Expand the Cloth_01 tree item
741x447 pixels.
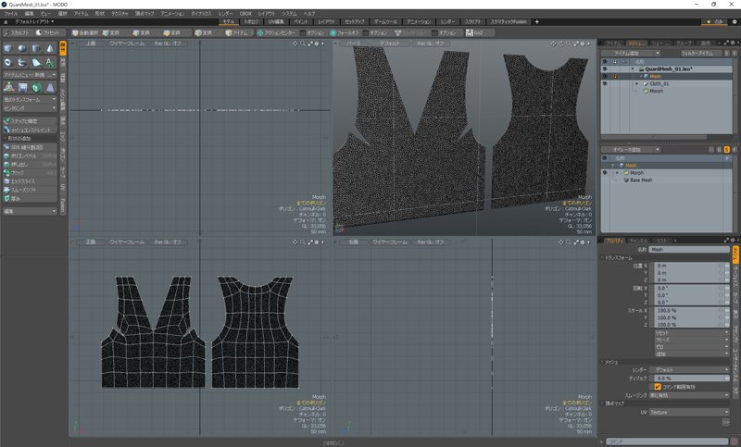click(637, 83)
